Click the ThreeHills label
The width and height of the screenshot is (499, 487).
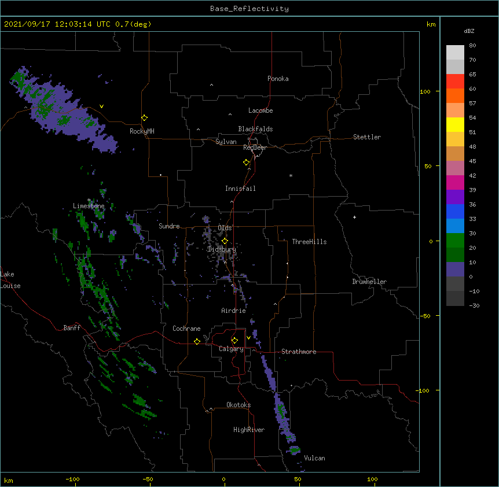[x=309, y=242]
